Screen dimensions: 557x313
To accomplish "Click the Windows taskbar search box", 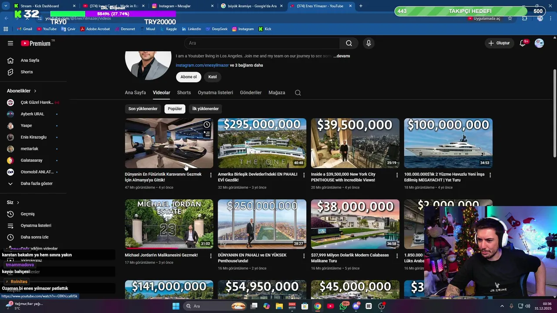I will [215, 306].
